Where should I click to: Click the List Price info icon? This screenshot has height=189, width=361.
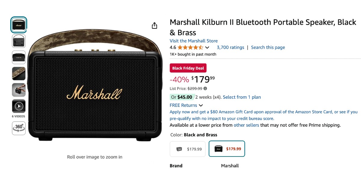205,88
